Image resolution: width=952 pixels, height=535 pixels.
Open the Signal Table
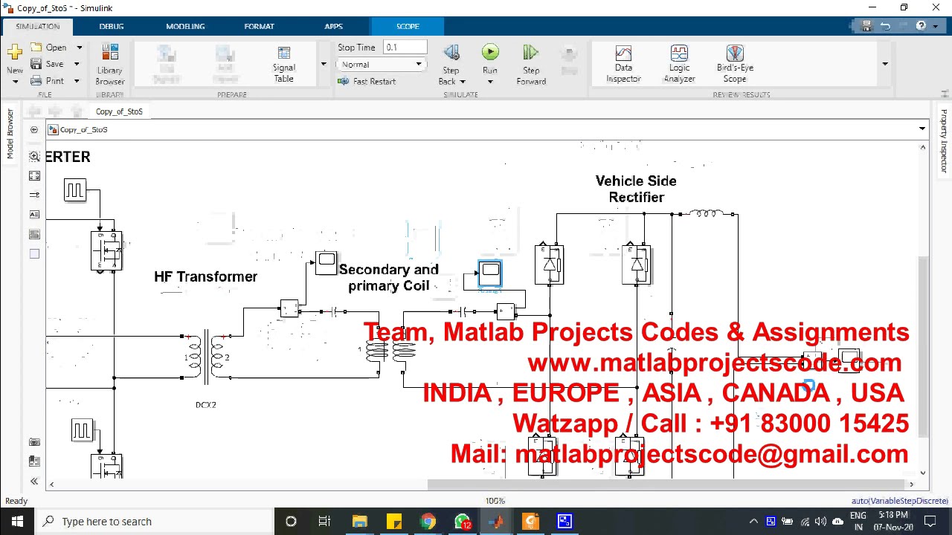point(283,64)
